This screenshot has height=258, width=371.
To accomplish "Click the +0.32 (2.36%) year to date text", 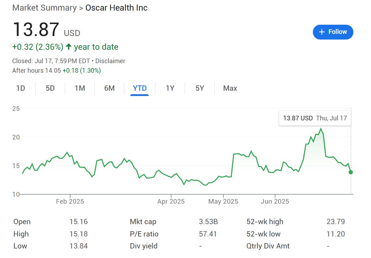I will (x=65, y=47).
